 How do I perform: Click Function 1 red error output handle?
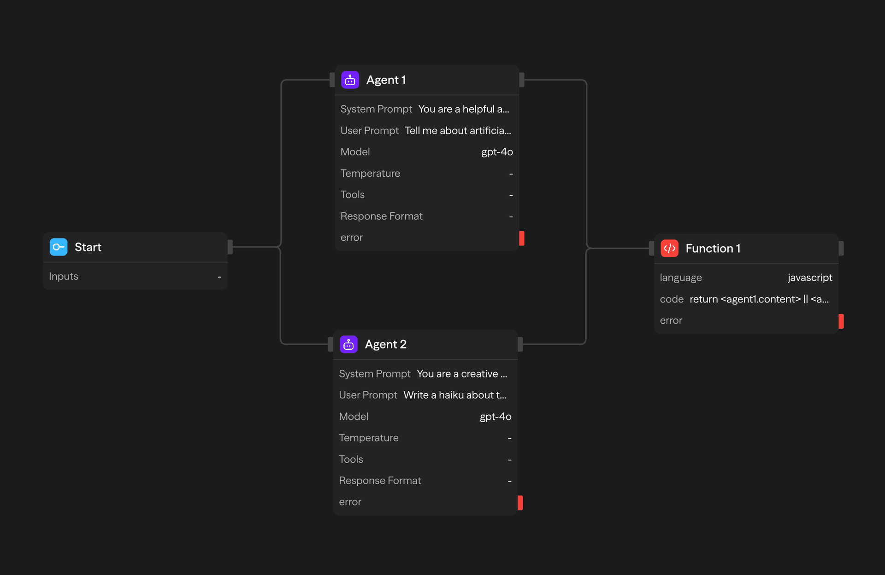841,321
